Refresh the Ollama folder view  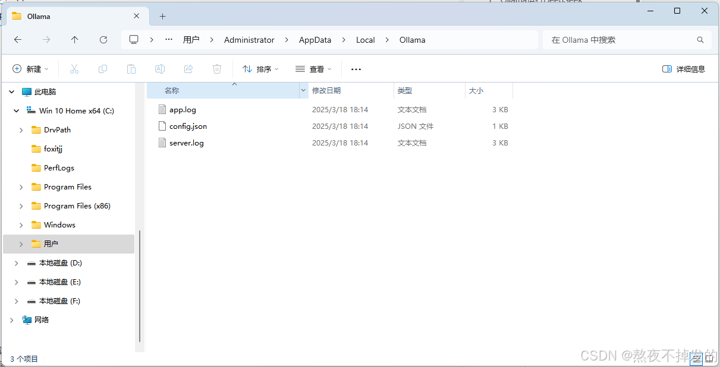(103, 40)
